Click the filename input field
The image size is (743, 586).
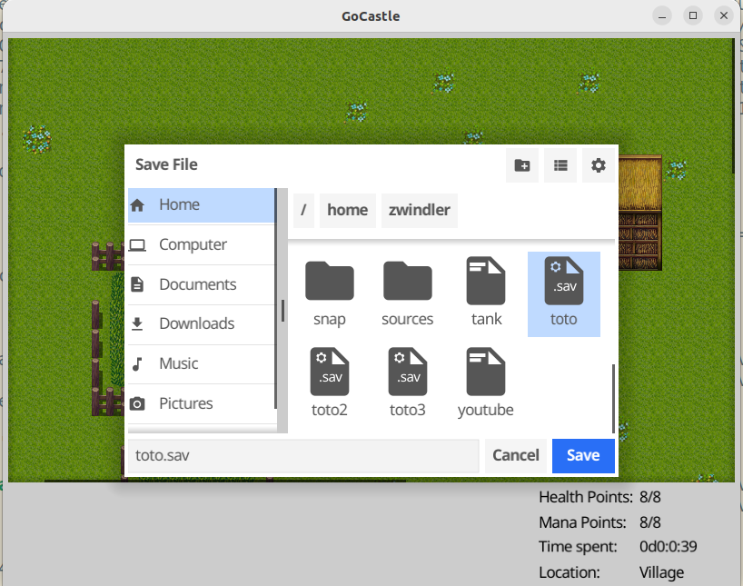[x=302, y=456]
